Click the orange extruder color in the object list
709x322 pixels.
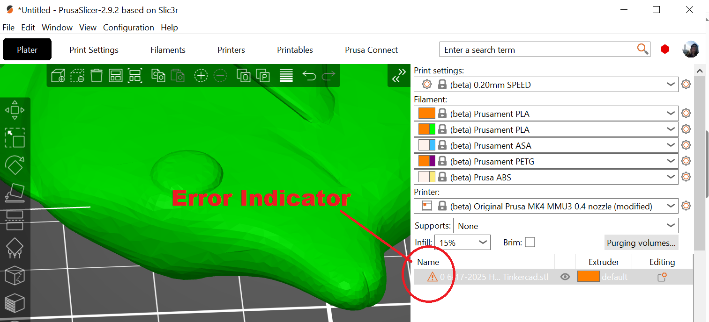[588, 276]
